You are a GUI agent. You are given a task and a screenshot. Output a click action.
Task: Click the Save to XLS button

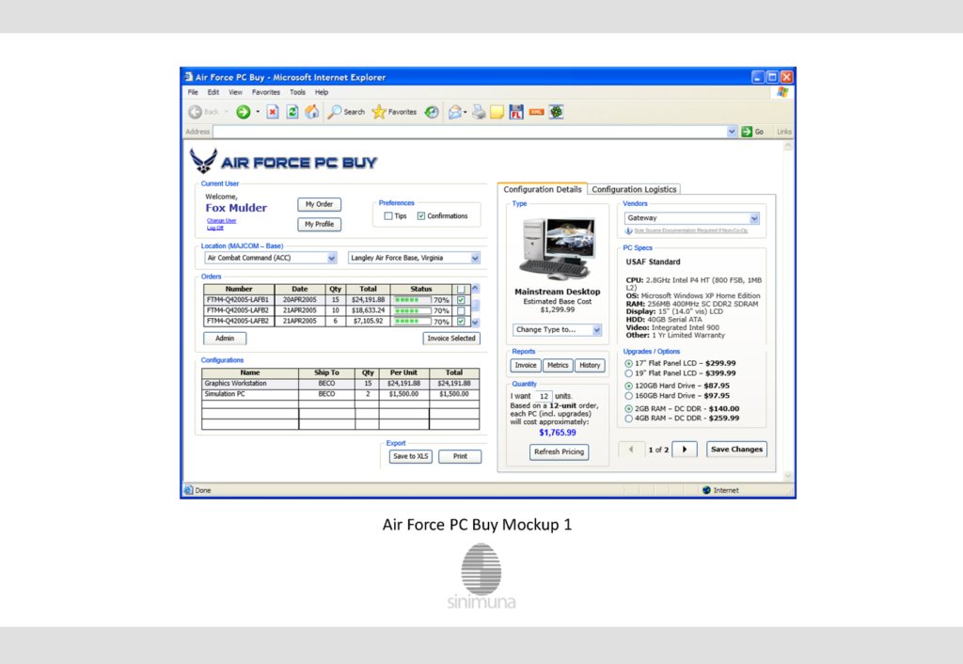click(410, 457)
